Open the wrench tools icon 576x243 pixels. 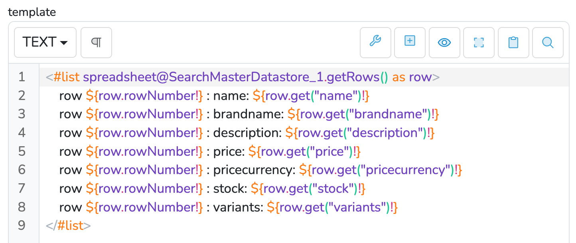coord(375,42)
